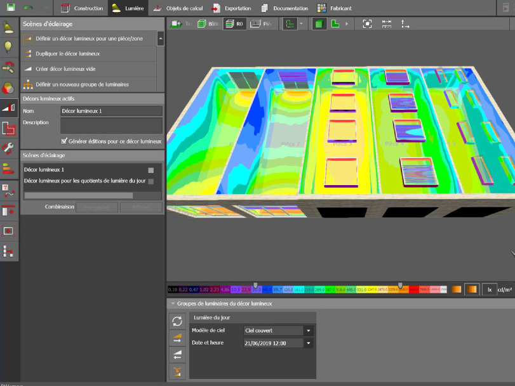Click Dupliquer le décor lumineux
Image resolution: width=515 pixels, height=386 pixels.
pyautogui.click(x=67, y=54)
